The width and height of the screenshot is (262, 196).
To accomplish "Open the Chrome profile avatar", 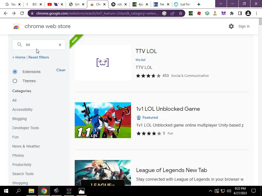I will point(248,13).
